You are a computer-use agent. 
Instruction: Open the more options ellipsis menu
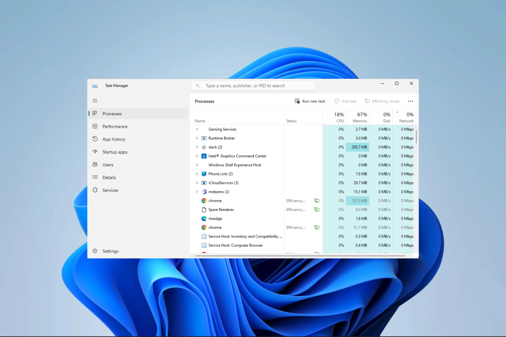(x=410, y=101)
